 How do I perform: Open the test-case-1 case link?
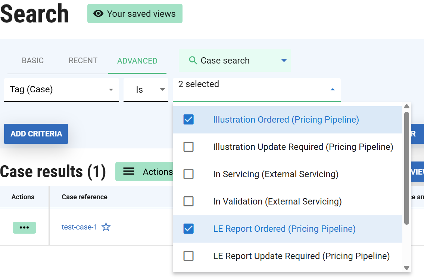coord(79,227)
